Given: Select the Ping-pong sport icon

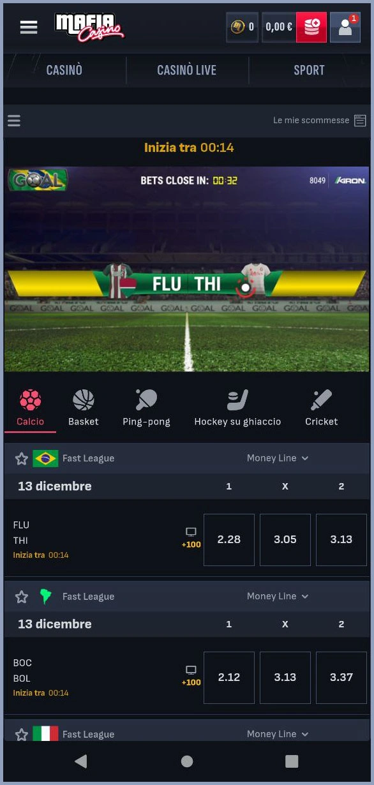Looking at the screenshot, I should tap(146, 408).
